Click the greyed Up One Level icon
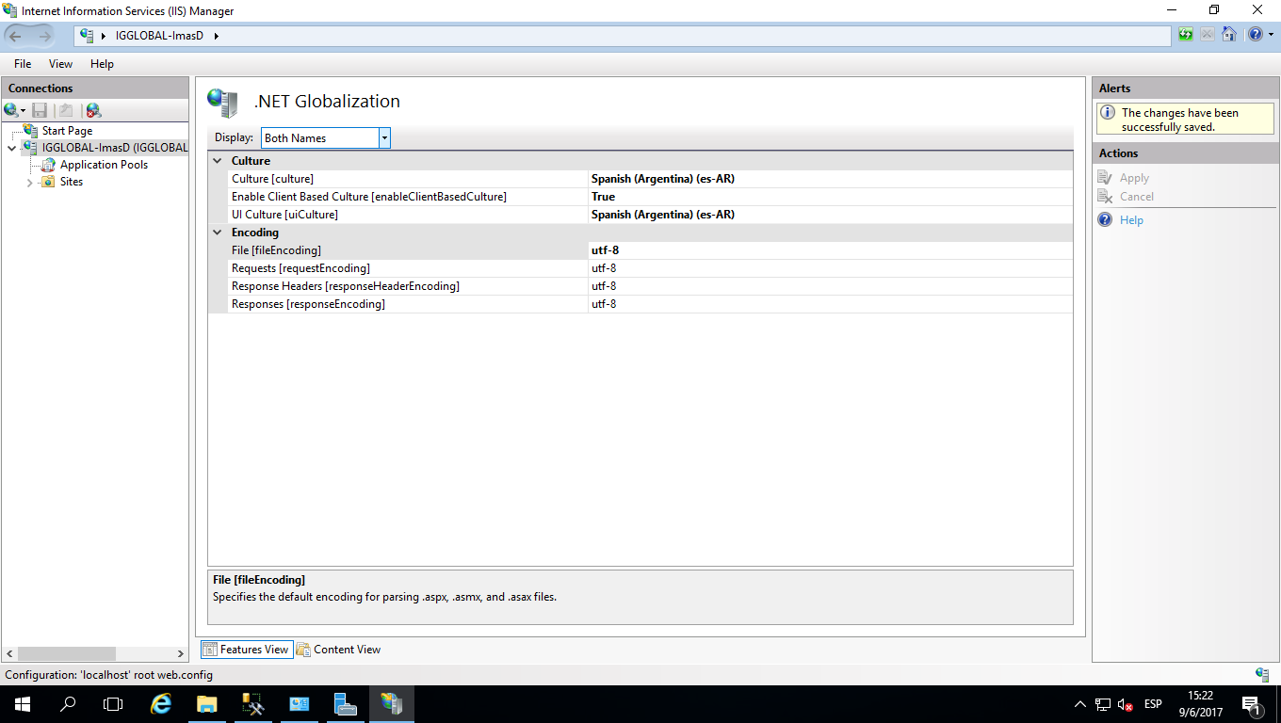The width and height of the screenshot is (1281, 723). [66, 110]
